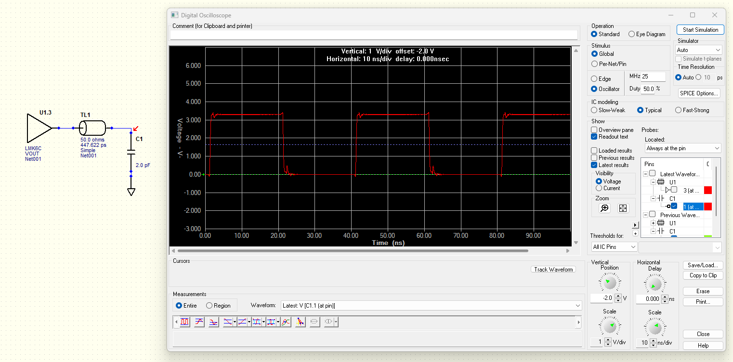Screen dimensions: 733x362
Task: Click the square wave measurement icon
Action: [x=184, y=322]
